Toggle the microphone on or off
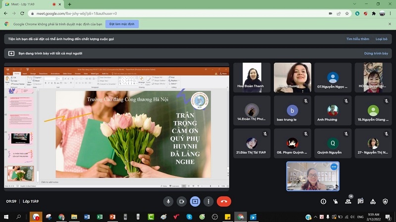The image size is (396, 222). point(168,201)
